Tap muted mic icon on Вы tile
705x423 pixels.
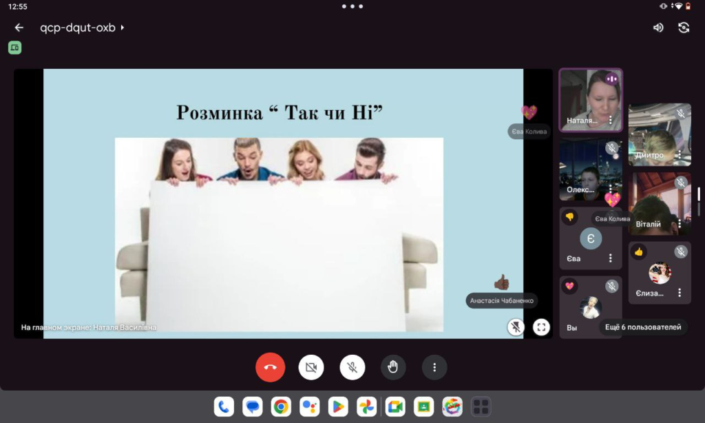611,286
